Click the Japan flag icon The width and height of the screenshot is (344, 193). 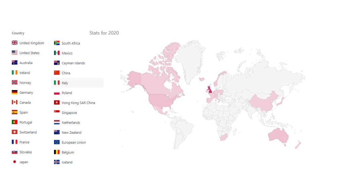click(14, 162)
